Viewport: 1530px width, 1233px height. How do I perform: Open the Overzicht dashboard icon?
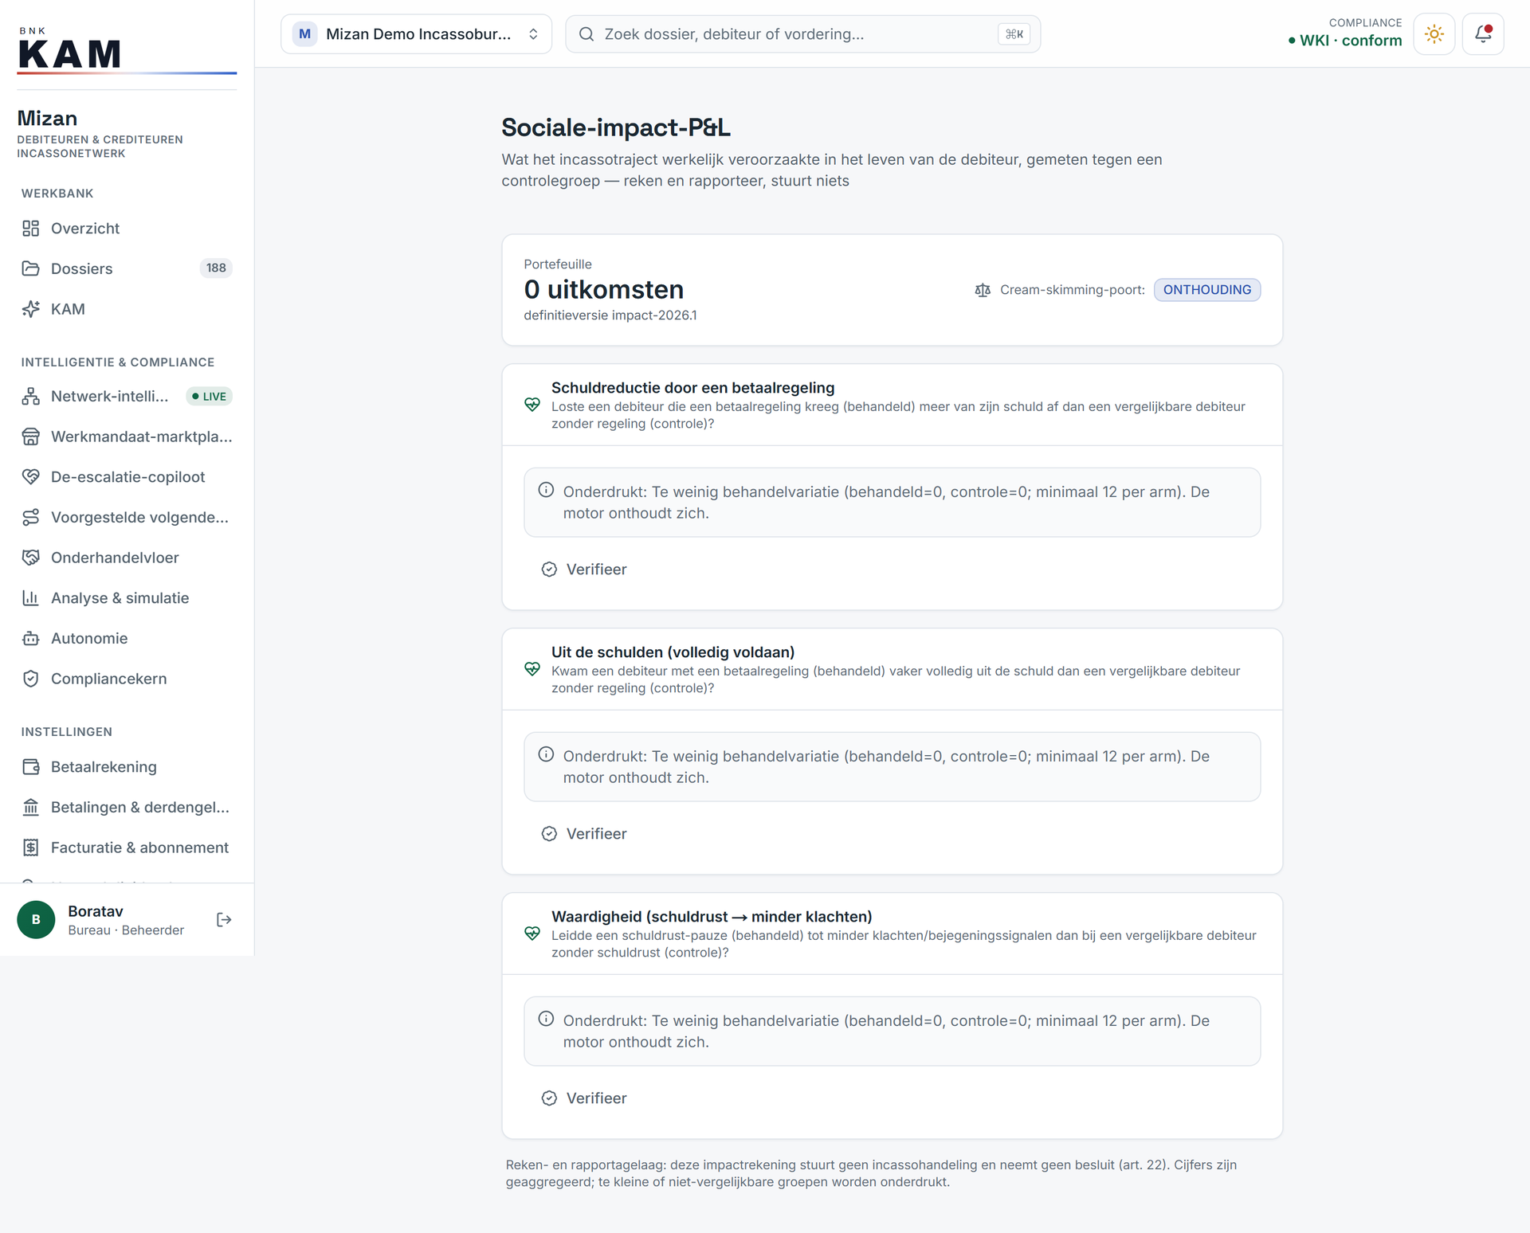click(30, 229)
